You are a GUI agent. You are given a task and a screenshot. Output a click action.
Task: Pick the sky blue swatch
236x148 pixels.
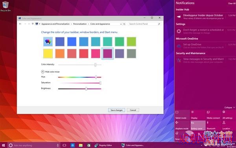84,42
